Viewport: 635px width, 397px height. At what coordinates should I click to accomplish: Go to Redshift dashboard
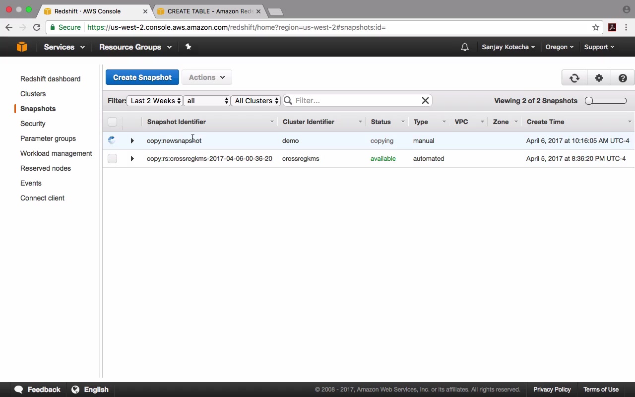click(50, 79)
